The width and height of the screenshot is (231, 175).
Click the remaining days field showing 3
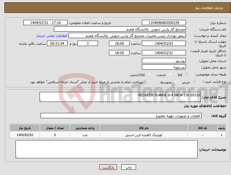(88, 43)
